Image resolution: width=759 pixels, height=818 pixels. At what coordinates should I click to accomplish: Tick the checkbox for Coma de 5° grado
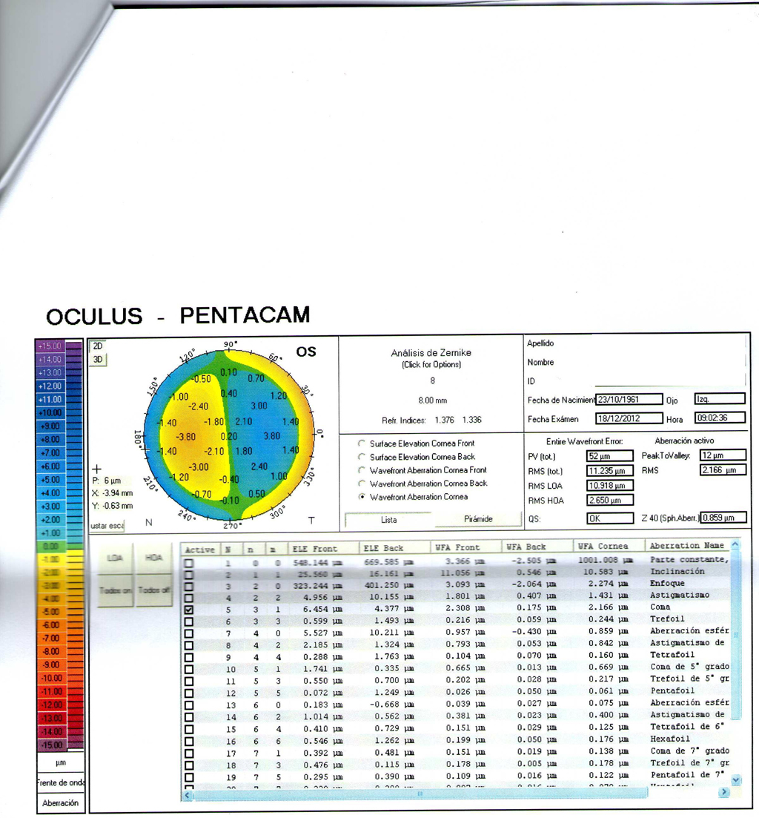coord(189,670)
